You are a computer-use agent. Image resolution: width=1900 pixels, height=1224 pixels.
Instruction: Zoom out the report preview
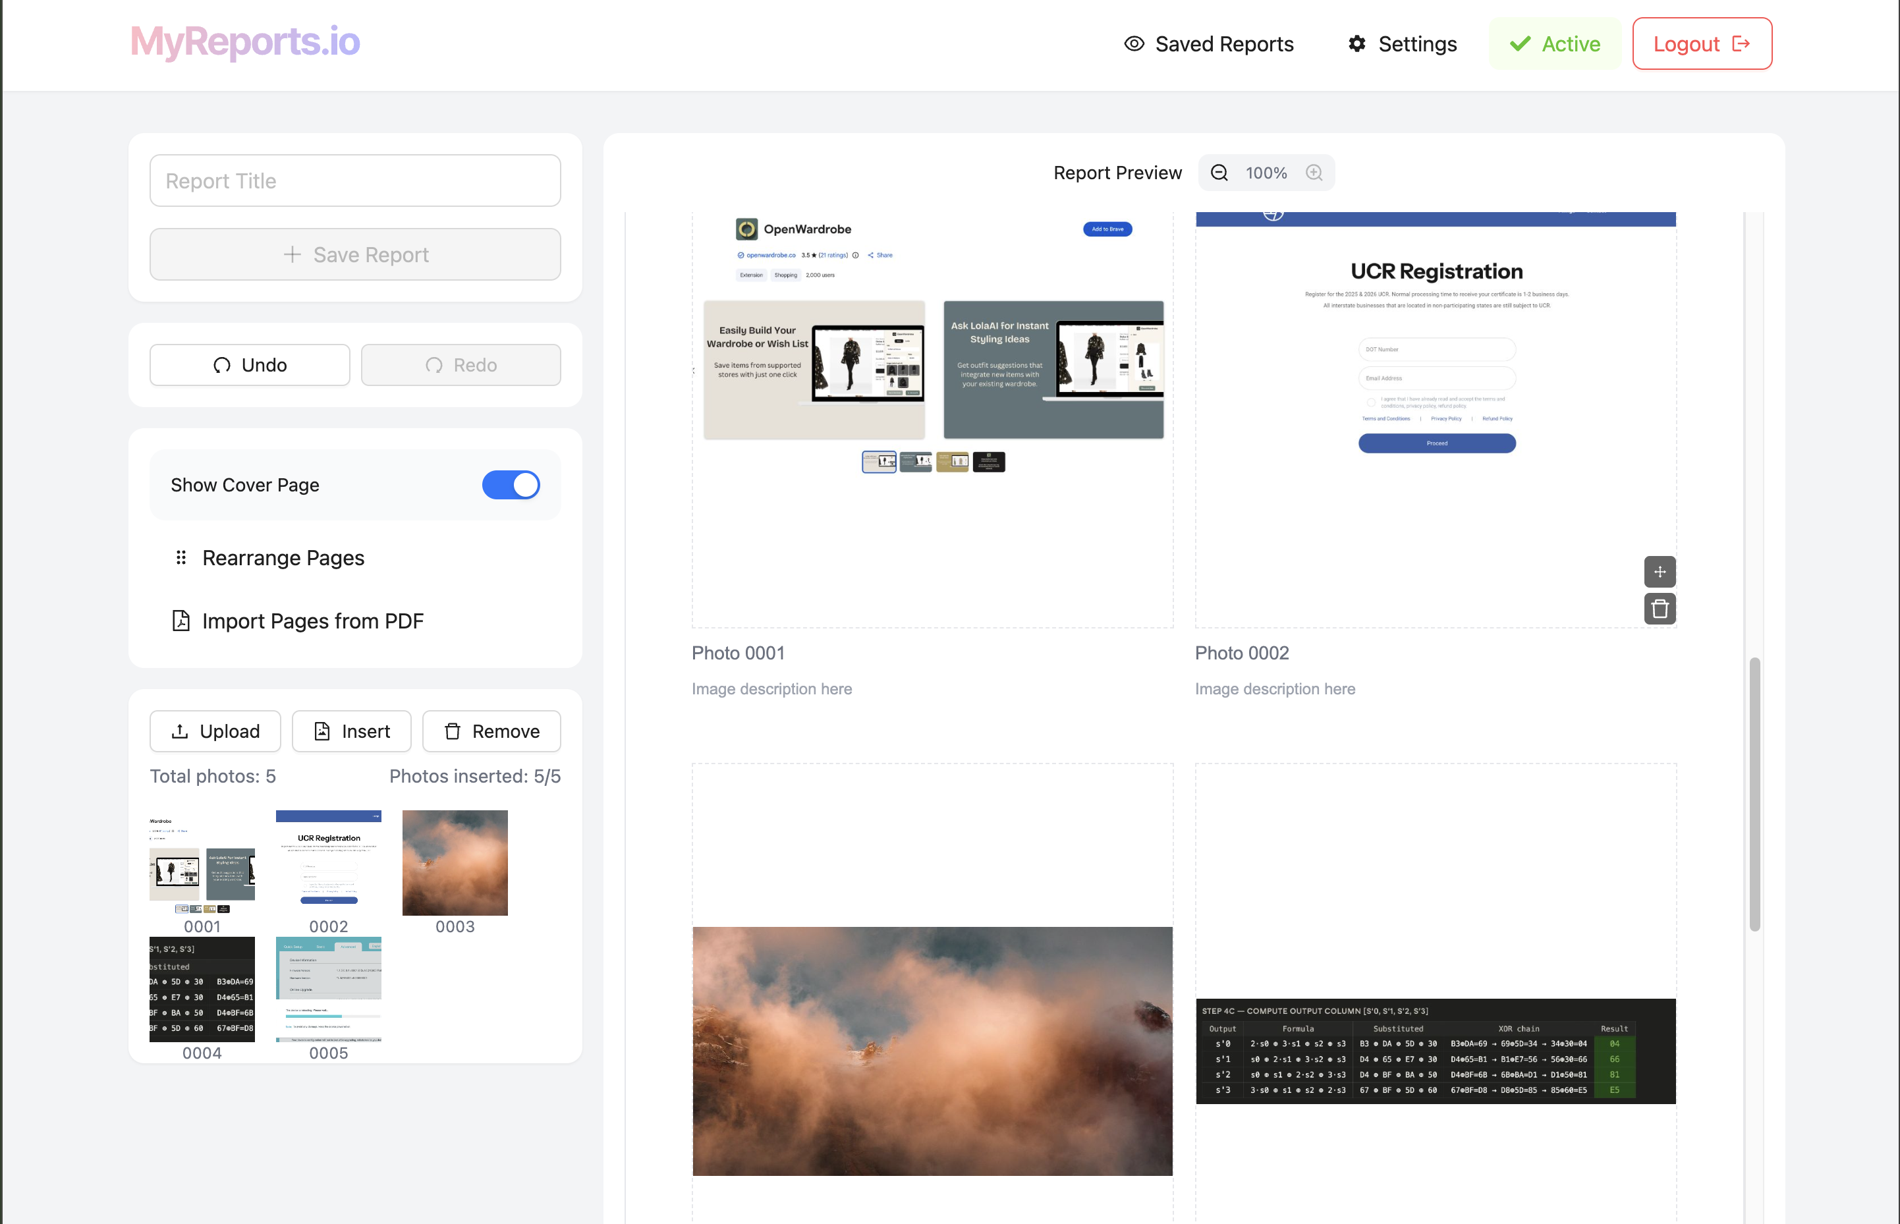pyautogui.click(x=1219, y=173)
